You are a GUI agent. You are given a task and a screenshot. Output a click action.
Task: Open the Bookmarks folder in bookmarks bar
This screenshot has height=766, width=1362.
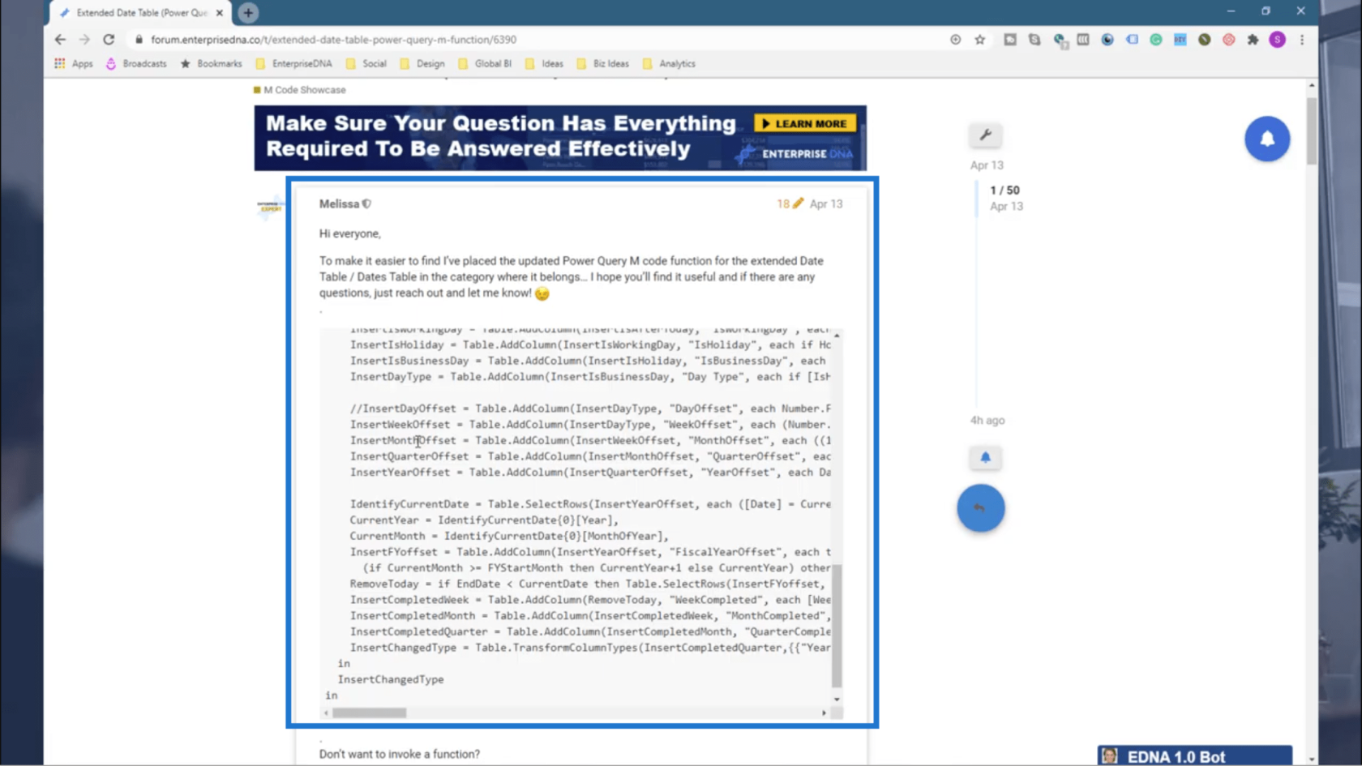[x=211, y=63]
